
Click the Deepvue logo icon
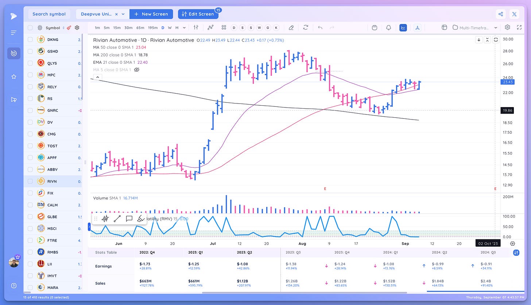click(13, 16)
